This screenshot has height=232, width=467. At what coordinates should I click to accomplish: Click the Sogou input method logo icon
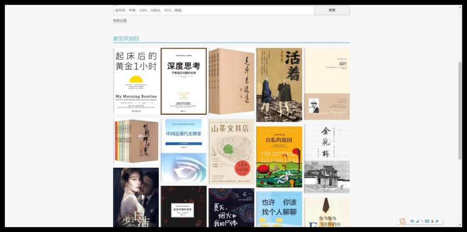pos(402,221)
